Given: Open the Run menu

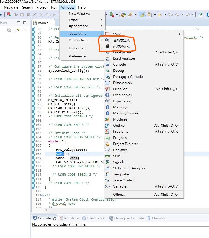Looking at the screenshot, I should click(x=54, y=7).
